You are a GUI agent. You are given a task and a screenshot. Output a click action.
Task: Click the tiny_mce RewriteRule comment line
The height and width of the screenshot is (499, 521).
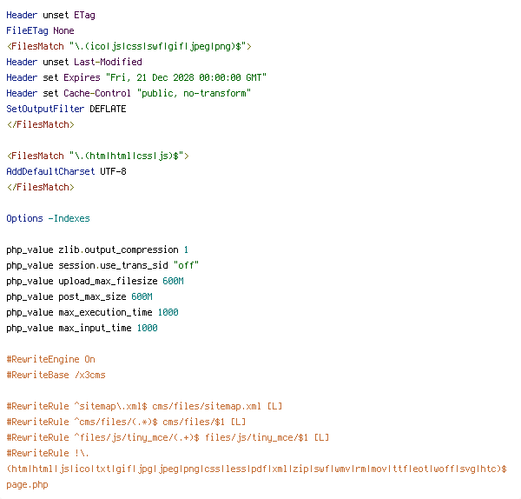point(168,438)
